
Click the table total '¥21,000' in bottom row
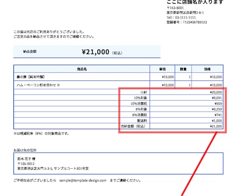[216, 126]
